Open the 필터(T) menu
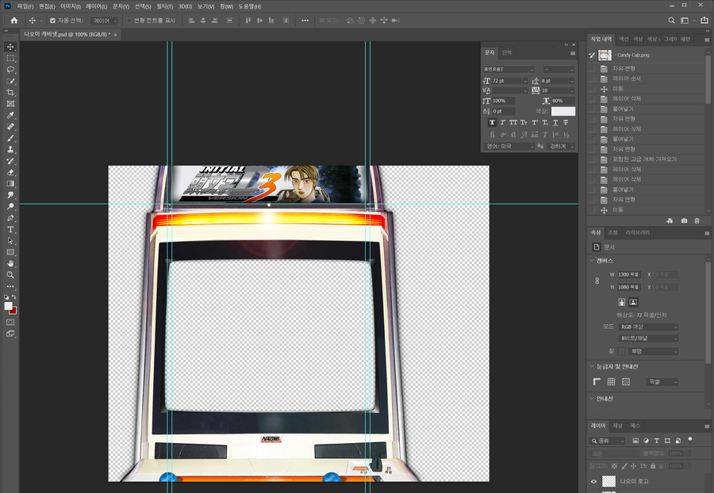Screen dimensions: 714x493 click(164, 6)
